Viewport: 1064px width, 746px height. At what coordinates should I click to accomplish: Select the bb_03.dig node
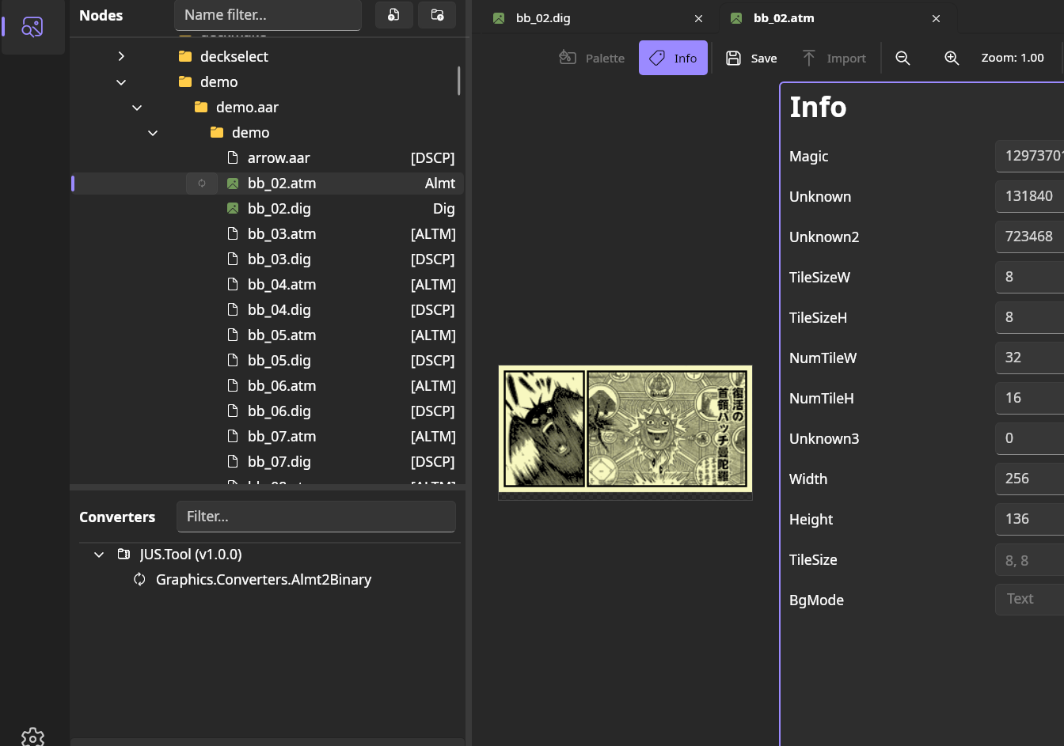click(x=268, y=259)
